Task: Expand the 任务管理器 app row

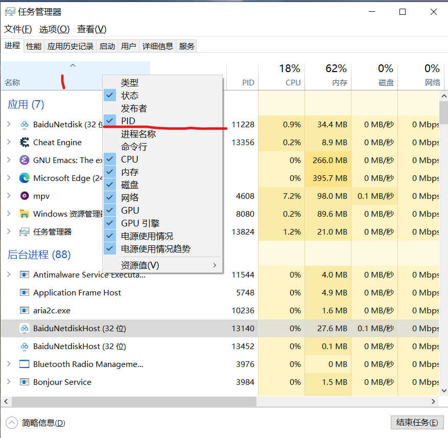Action: coord(9,232)
